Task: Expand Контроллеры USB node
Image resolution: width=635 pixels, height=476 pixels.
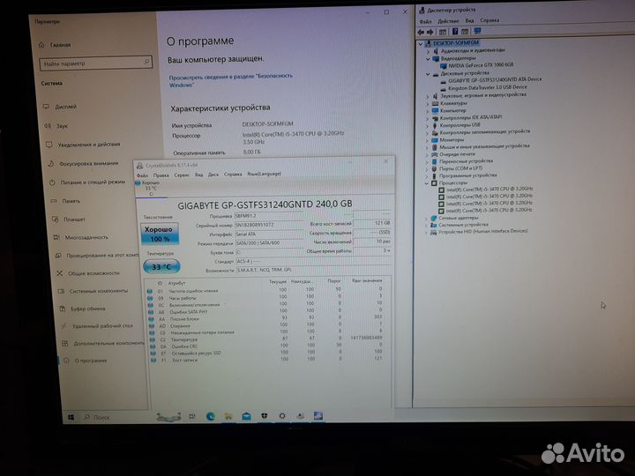Action: (x=428, y=125)
